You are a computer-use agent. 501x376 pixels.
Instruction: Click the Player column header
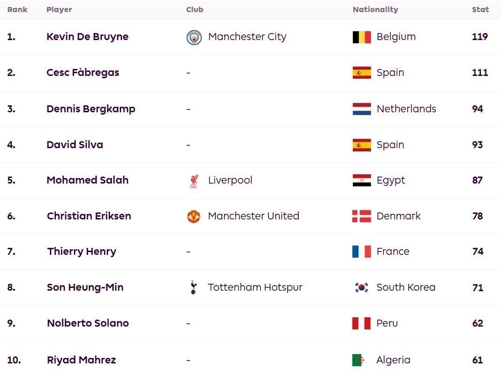59,10
